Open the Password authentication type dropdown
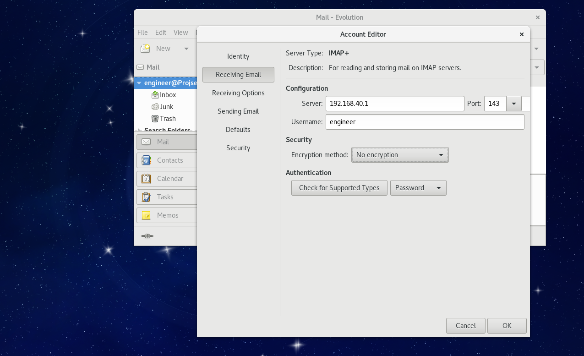 coord(418,188)
